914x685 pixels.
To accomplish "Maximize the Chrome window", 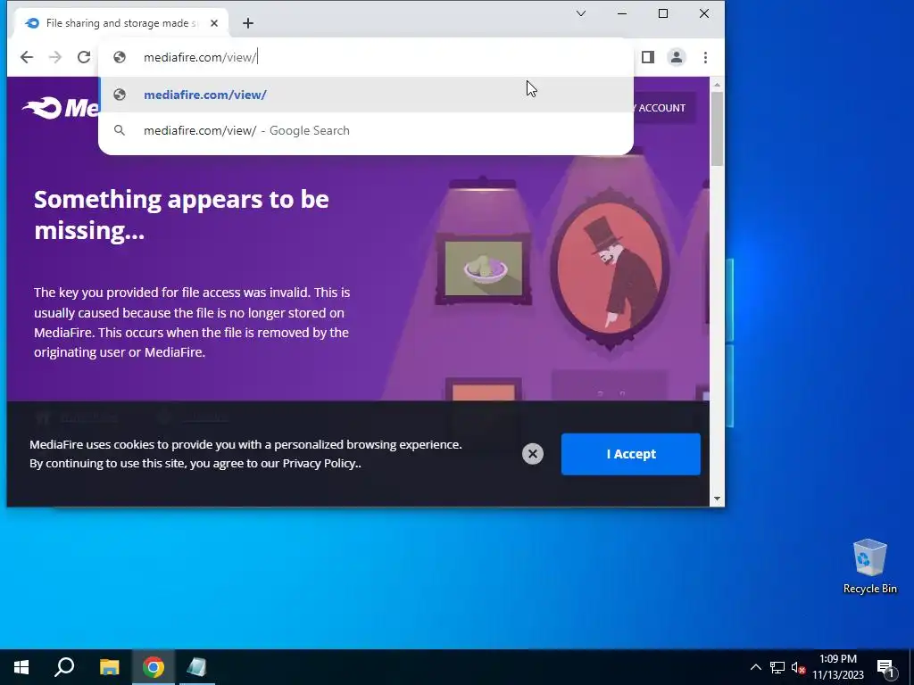I will click(663, 13).
